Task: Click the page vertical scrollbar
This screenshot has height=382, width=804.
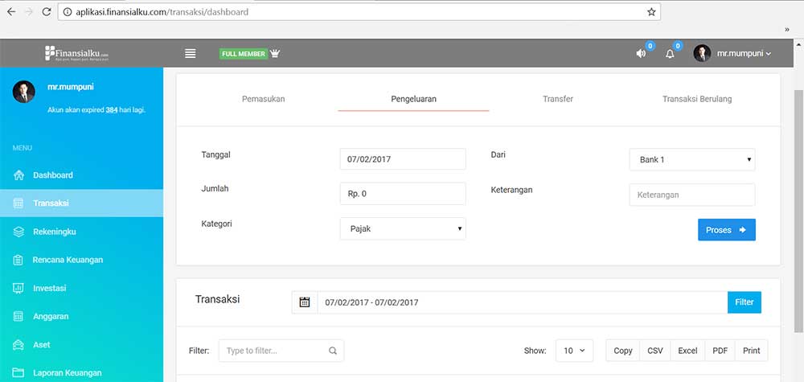Action: [x=799, y=210]
